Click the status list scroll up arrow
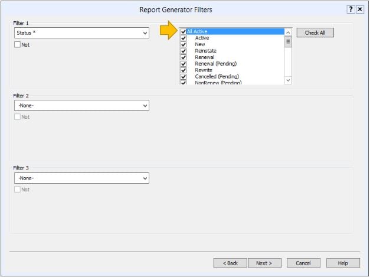 [288, 32]
